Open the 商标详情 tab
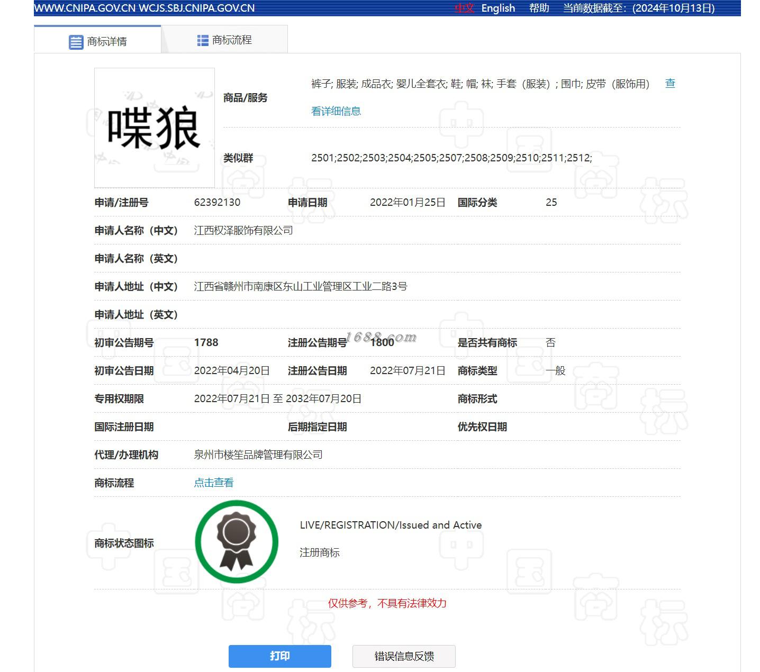This screenshot has height=672, width=760. tap(97, 39)
